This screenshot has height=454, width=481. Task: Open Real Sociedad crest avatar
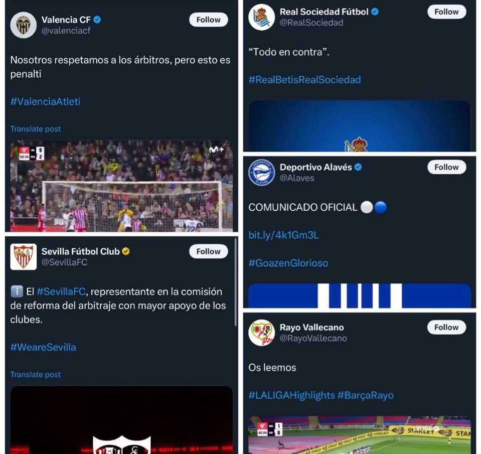pos(261,17)
